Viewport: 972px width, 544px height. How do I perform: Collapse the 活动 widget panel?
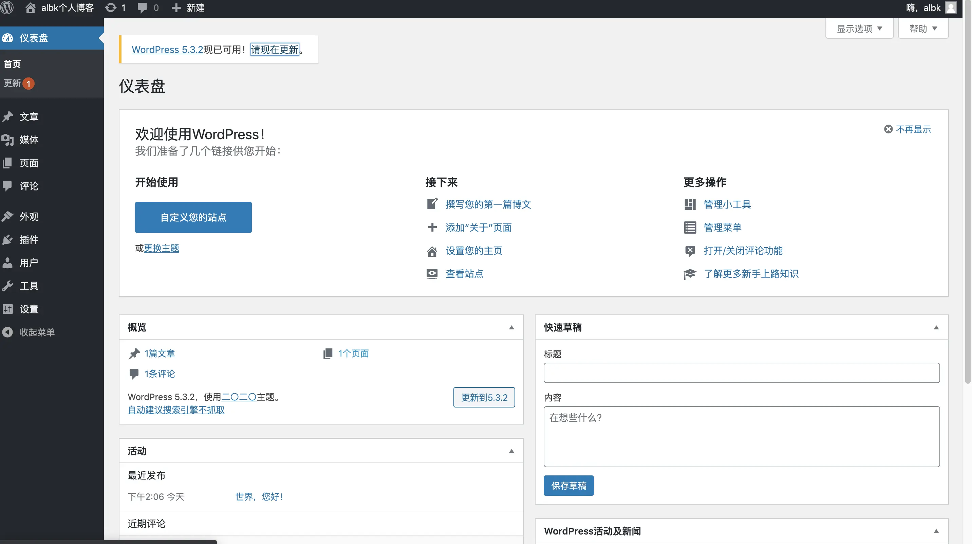(512, 451)
